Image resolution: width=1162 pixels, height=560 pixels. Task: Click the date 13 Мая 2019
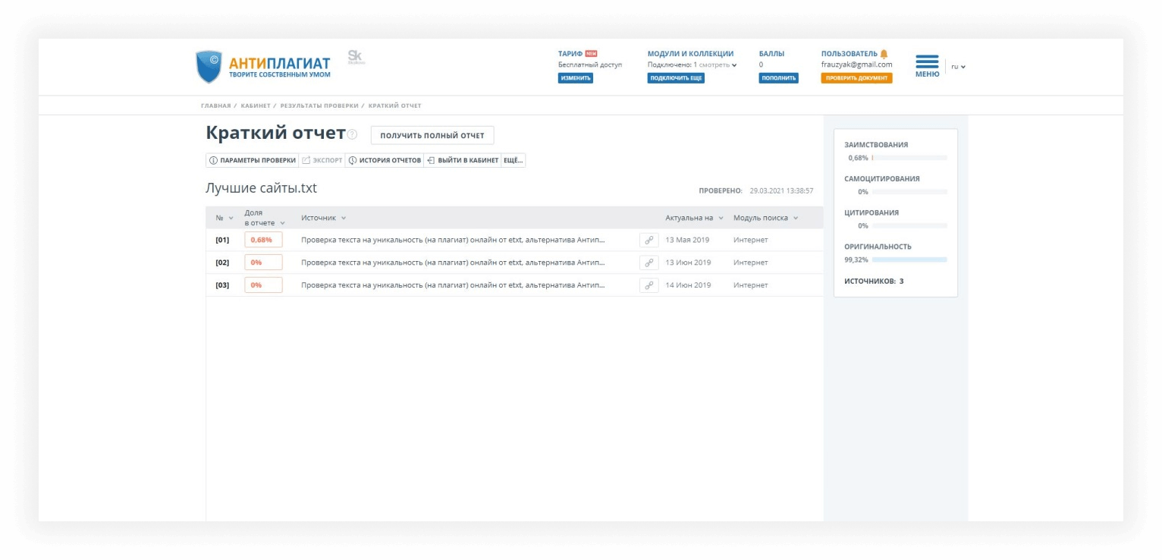click(688, 240)
